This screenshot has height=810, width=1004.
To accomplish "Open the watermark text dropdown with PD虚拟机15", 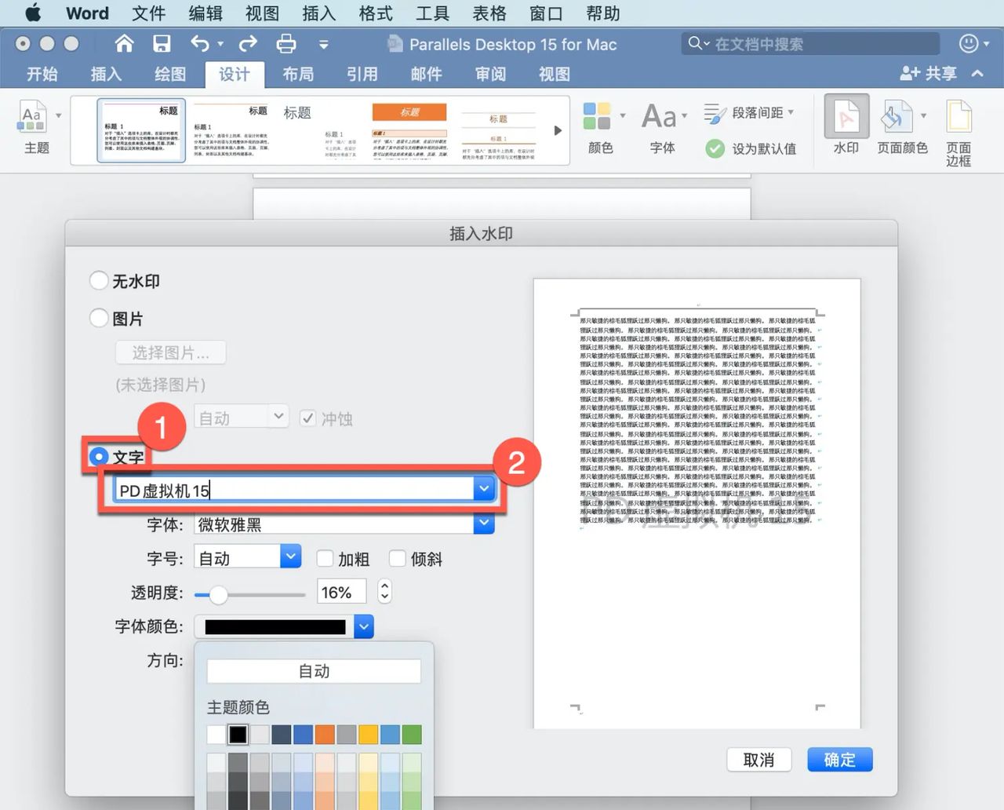I will coord(484,488).
